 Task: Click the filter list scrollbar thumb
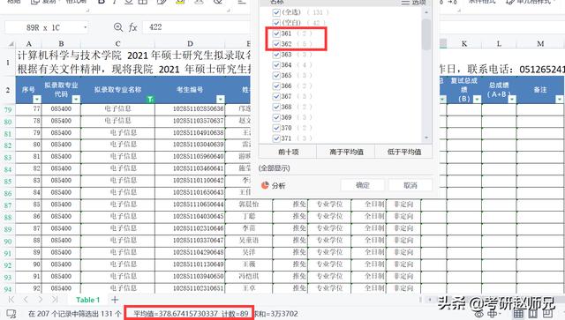pos(426,34)
